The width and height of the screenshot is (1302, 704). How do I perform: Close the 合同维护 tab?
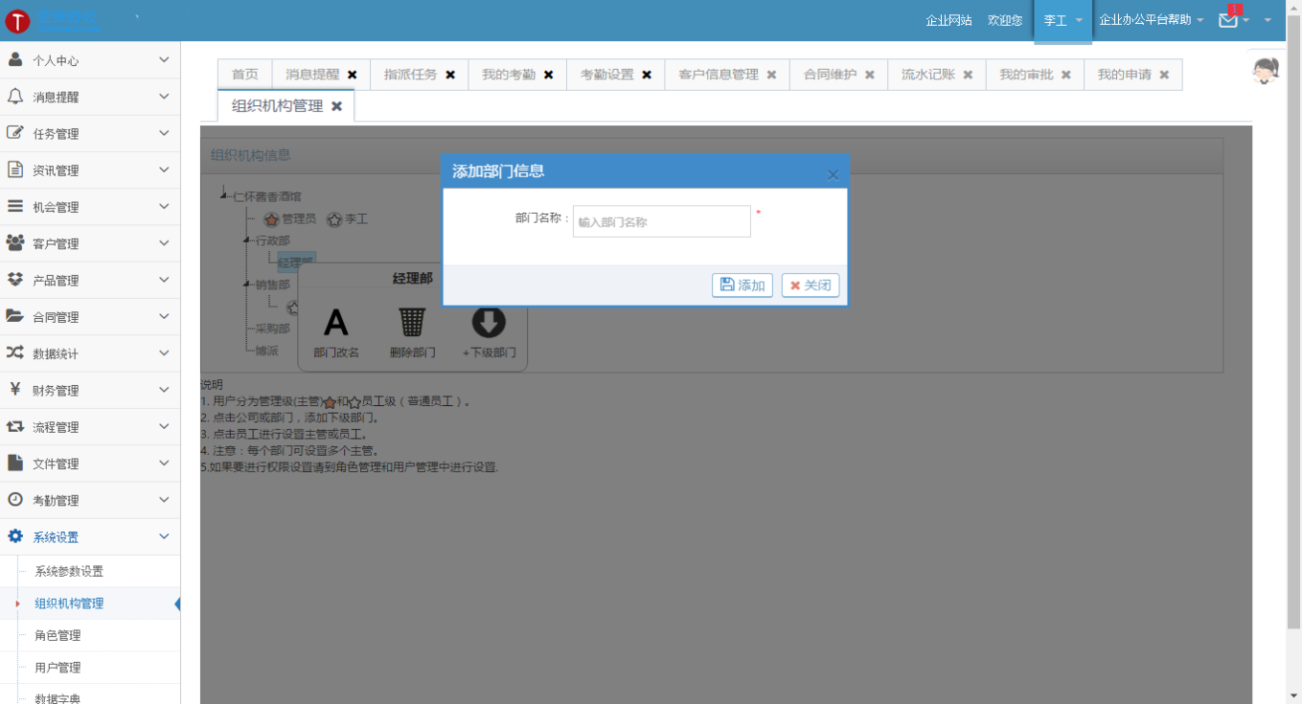[x=870, y=75]
